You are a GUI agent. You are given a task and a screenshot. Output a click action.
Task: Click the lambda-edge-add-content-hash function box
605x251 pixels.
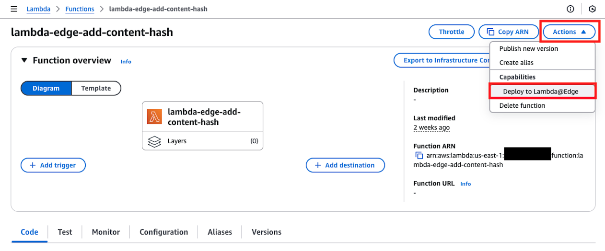[202, 117]
